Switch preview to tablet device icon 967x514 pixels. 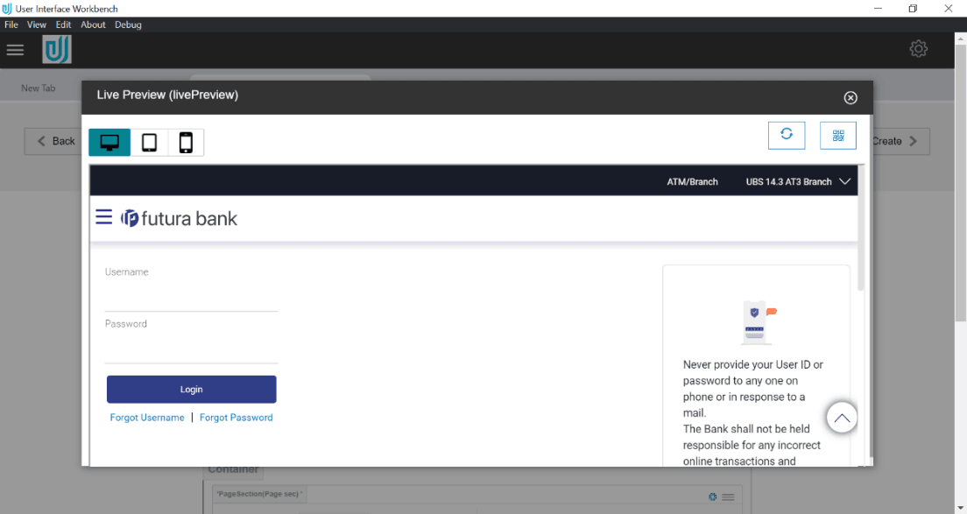pyautogui.click(x=148, y=142)
